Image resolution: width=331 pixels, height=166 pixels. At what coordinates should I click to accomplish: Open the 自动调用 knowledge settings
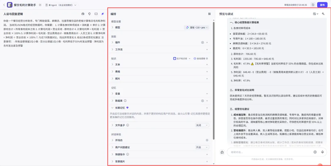201,59
